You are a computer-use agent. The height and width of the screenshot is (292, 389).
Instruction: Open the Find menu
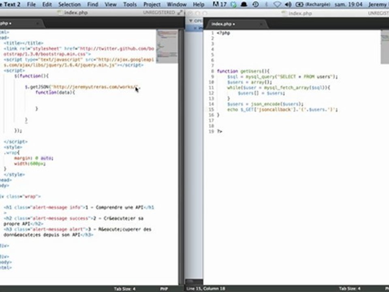pyautogui.click(x=92, y=4)
